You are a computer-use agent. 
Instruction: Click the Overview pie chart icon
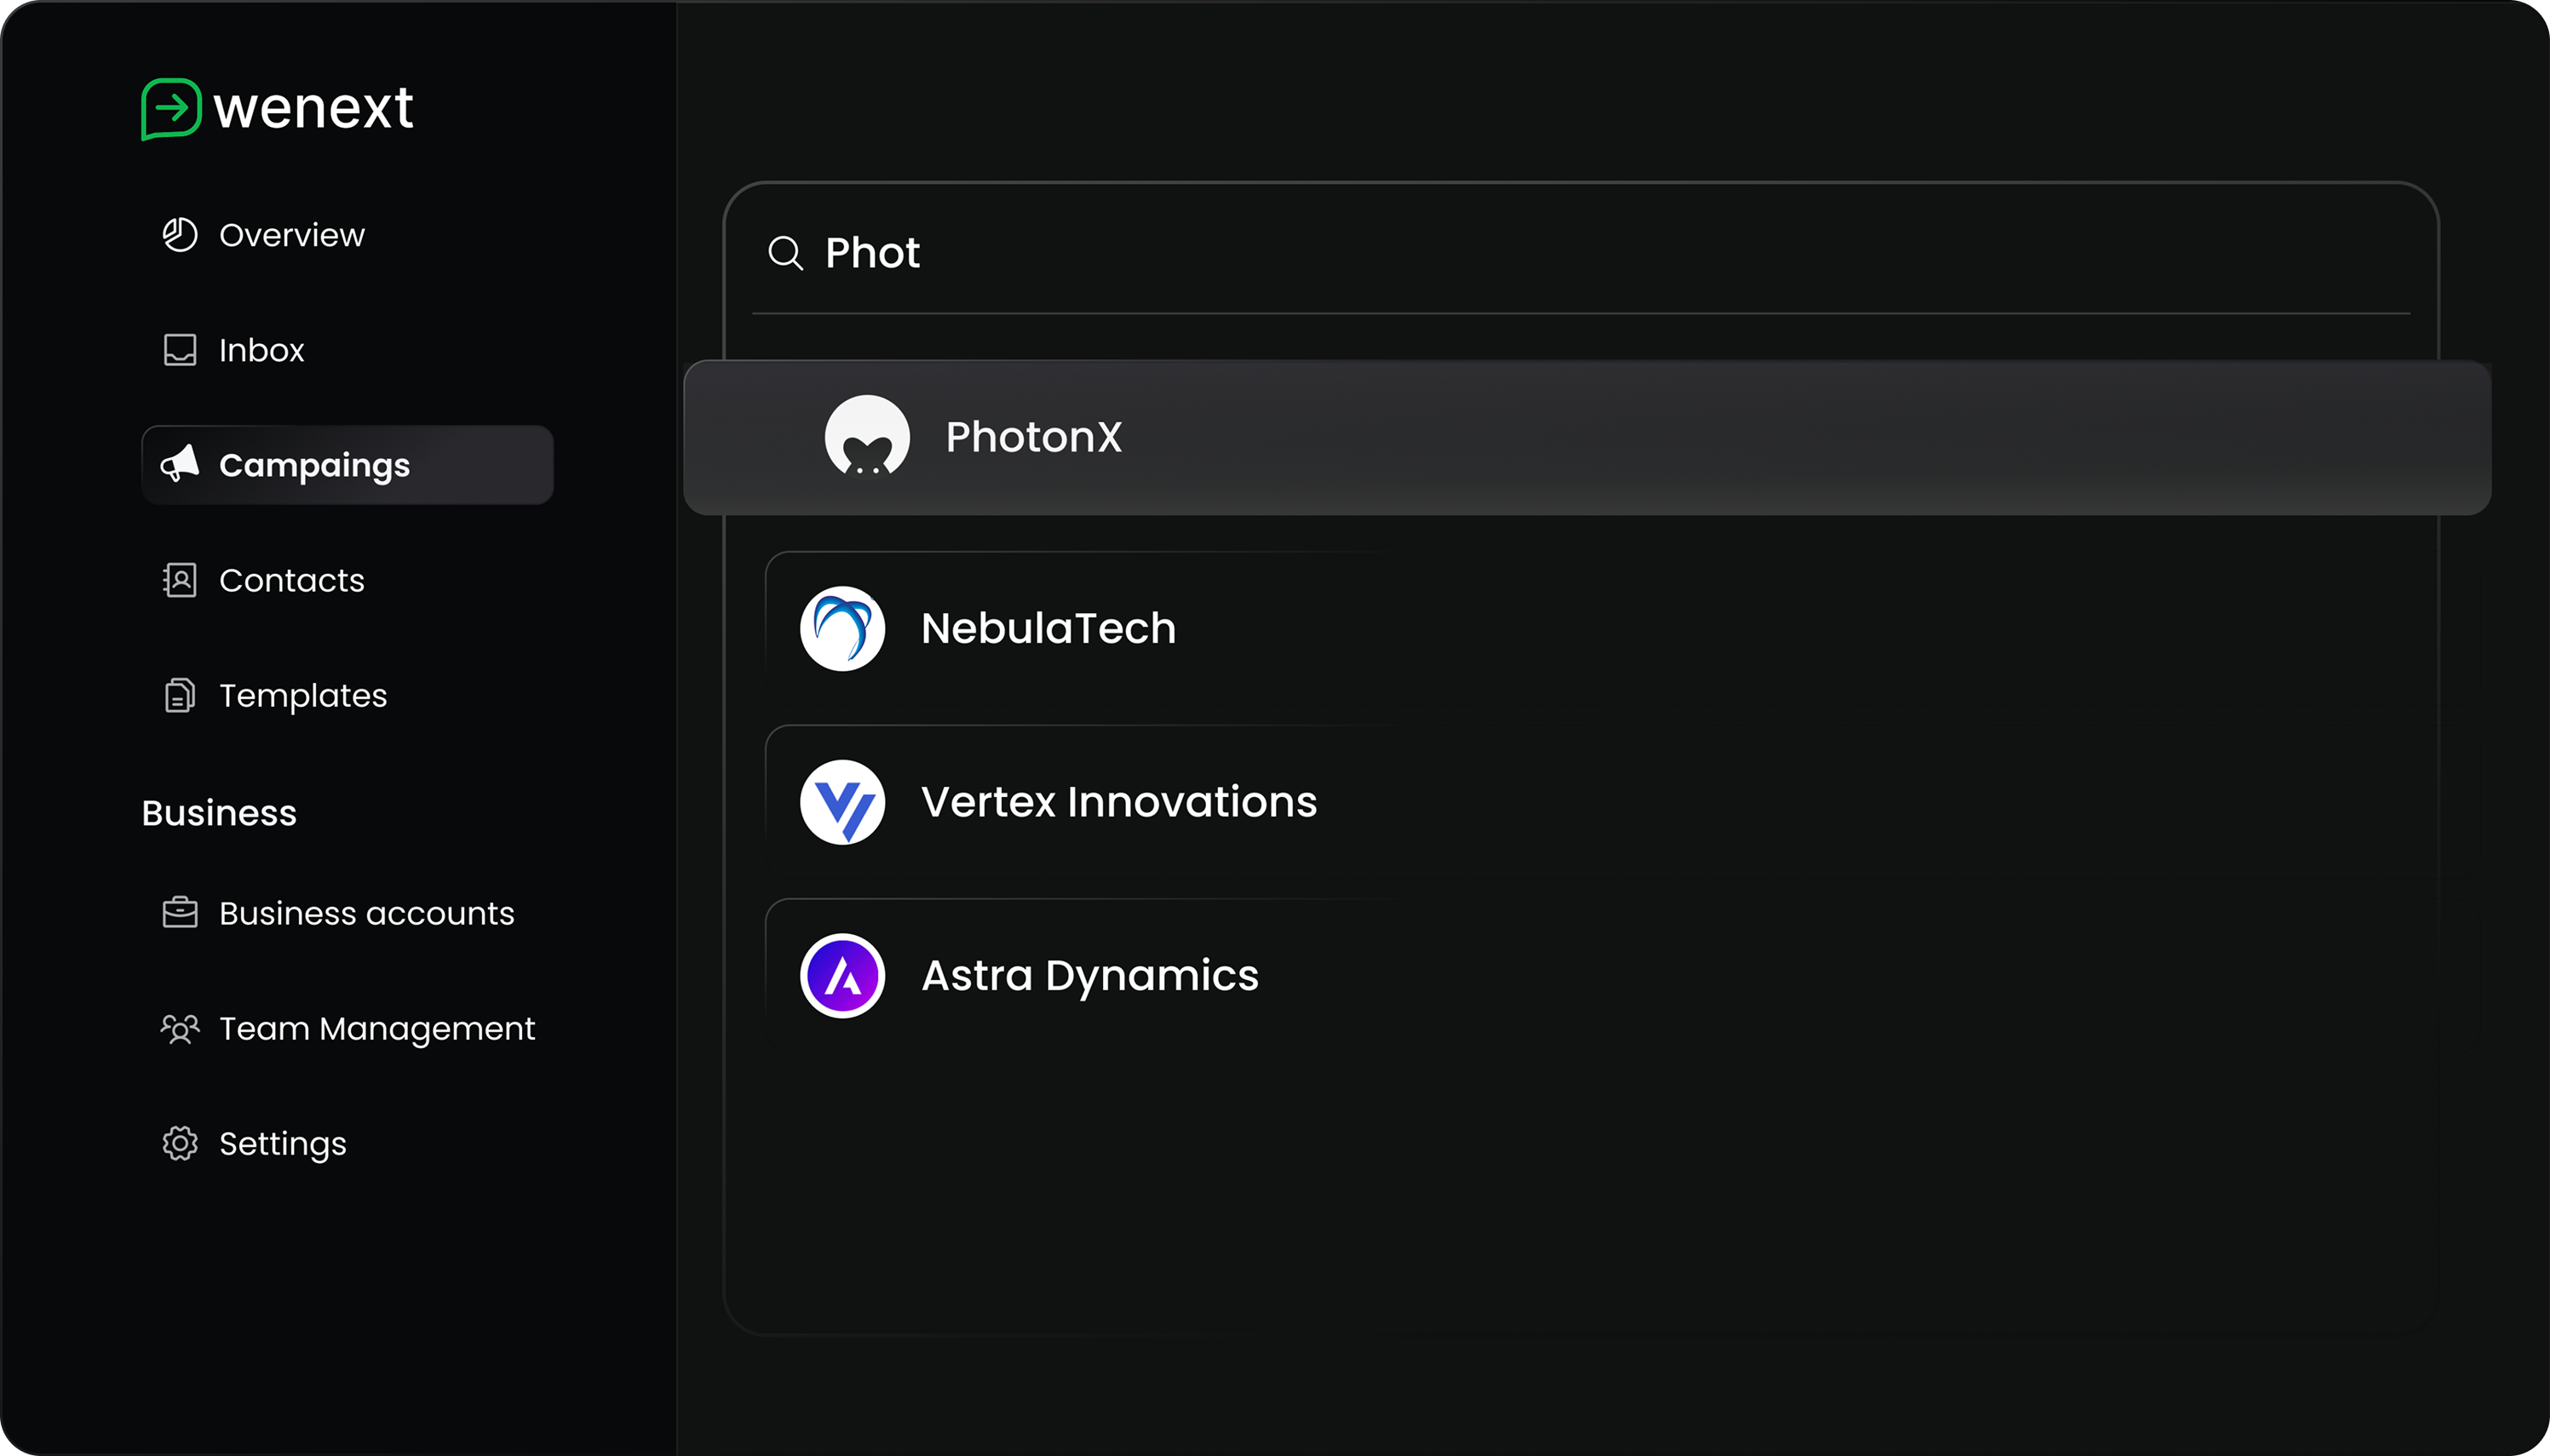pos(180,235)
